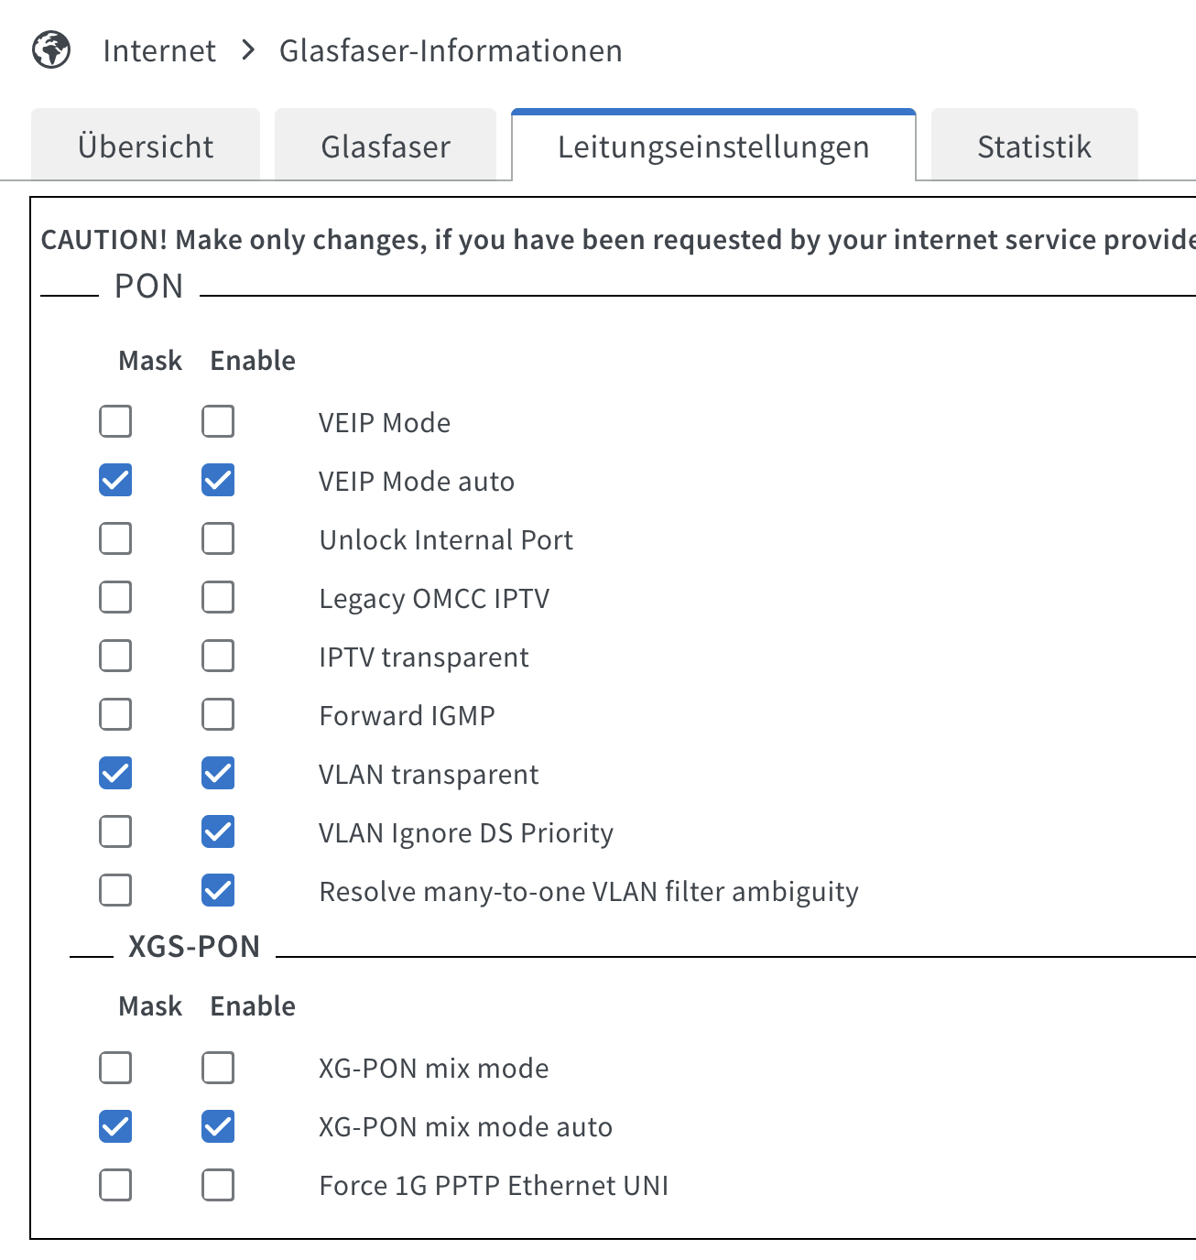Screen dimensions: 1196x1260
Task: Click the breadcrumb chevron after Internet
Action: pos(248,49)
